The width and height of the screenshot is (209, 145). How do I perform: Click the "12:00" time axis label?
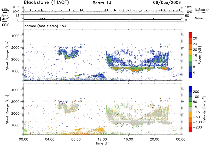102,140
